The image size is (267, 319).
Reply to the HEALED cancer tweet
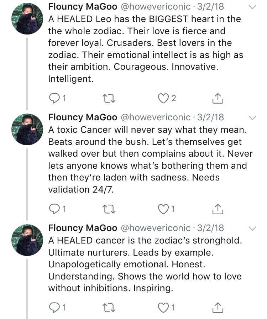(x=53, y=308)
